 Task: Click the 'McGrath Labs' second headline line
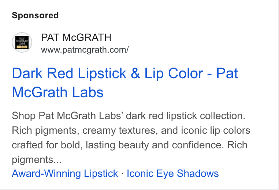(x=57, y=92)
